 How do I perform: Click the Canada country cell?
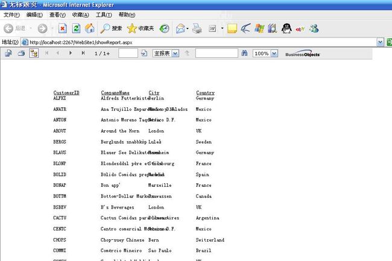click(204, 196)
